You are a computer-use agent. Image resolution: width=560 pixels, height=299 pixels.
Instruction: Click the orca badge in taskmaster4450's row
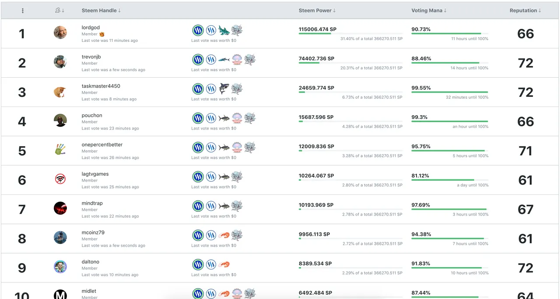224,89
